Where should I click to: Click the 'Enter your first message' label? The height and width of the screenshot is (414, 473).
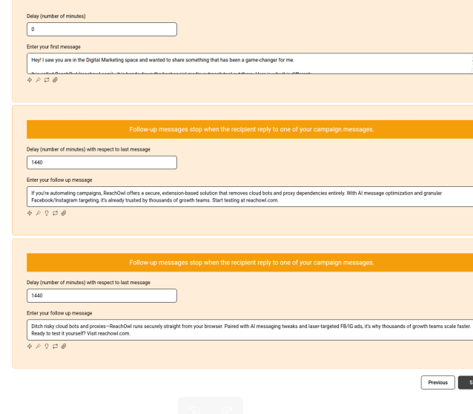[x=53, y=47]
